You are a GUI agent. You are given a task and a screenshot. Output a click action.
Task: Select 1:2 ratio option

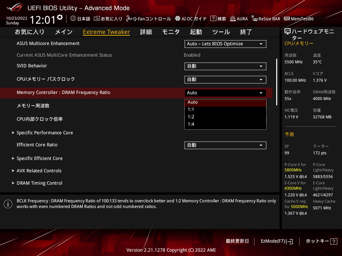point(225,117)
